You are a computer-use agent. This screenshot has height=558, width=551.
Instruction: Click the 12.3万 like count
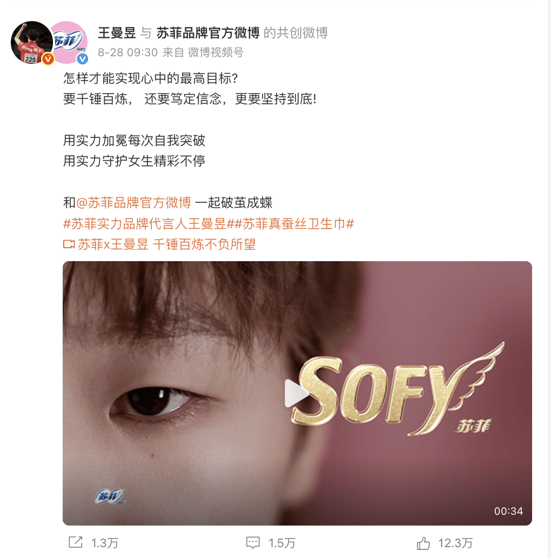(455, 543)
